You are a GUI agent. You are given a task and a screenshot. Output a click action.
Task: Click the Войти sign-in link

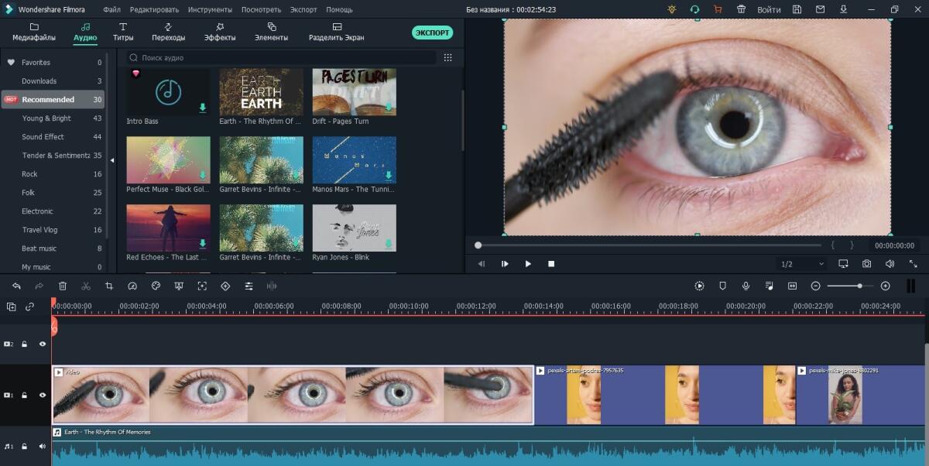pyautogui.click(x=769, y=9)
